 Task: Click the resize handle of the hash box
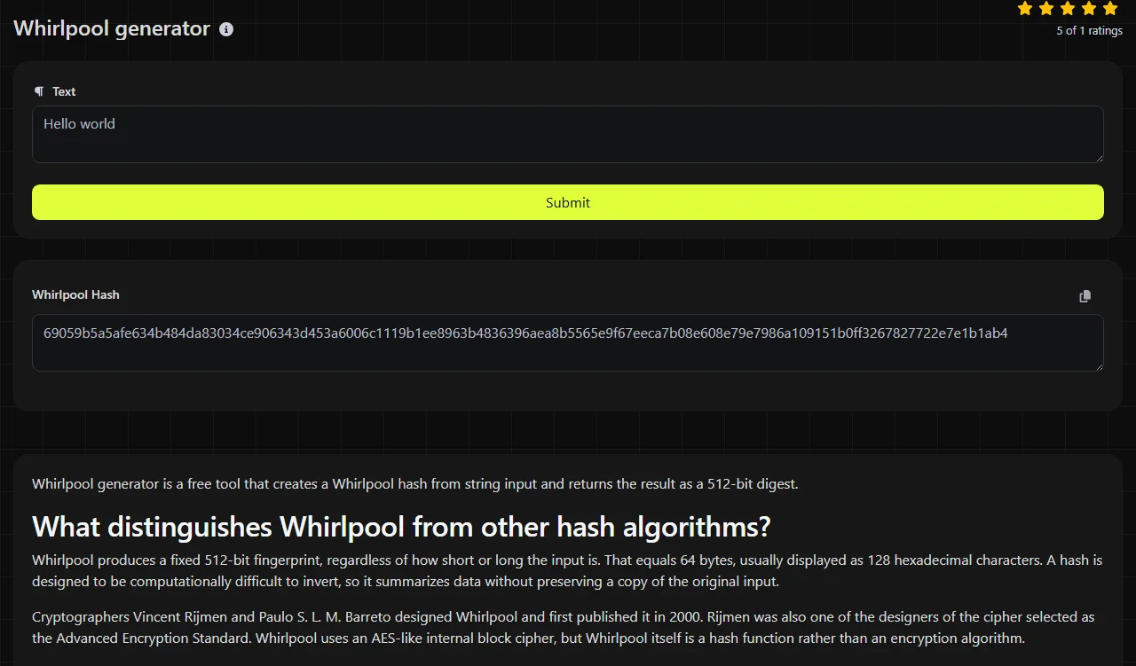tap(1098, 365)
